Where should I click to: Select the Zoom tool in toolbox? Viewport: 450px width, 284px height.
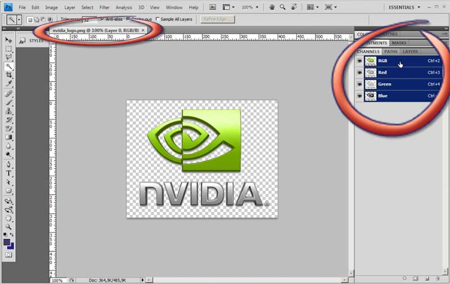(8, 227)
